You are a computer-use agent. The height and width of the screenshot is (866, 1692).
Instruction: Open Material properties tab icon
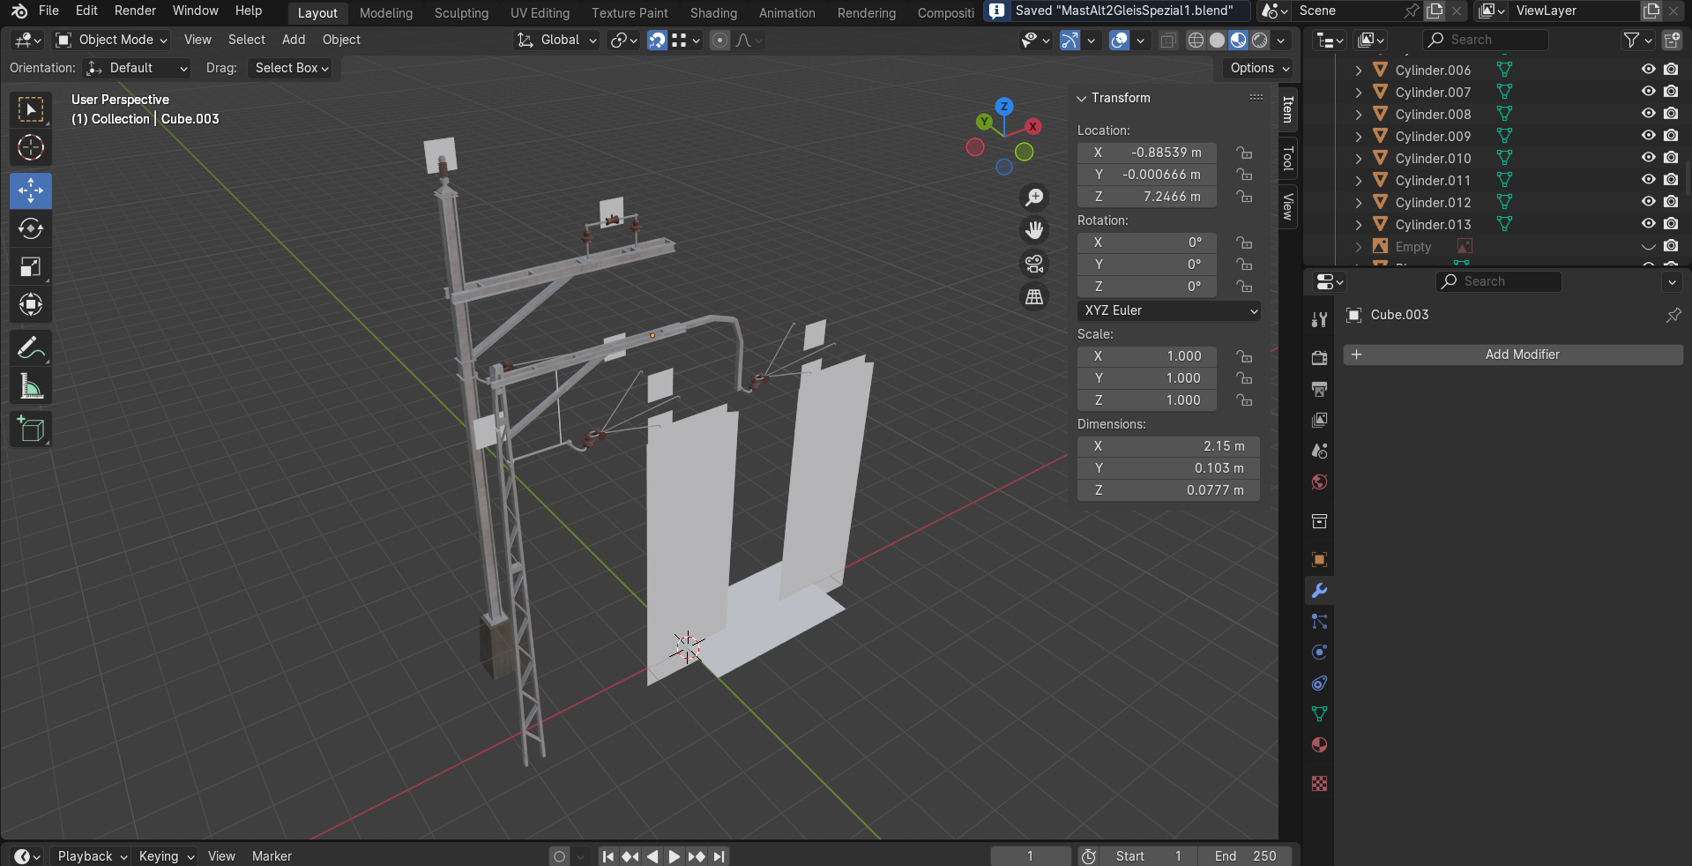pos(1319,745)
